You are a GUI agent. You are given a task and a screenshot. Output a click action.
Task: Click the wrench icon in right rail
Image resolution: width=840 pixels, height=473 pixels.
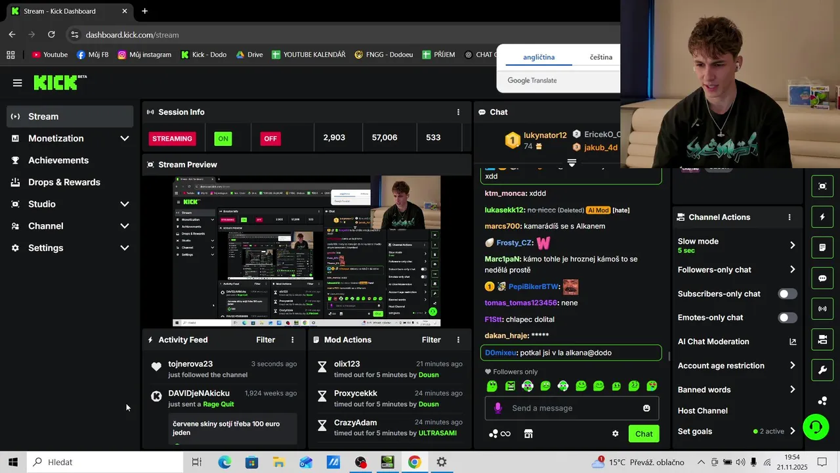click(822, 371)
